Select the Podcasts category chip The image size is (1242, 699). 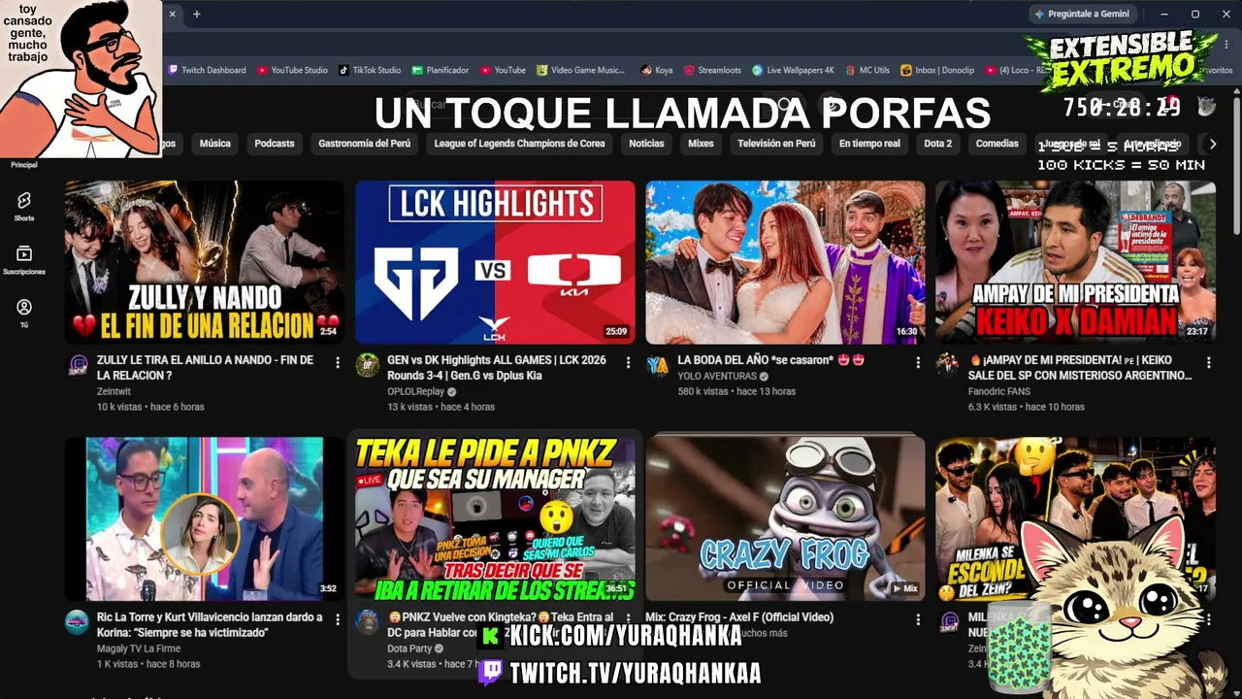(x=275, y=144)
